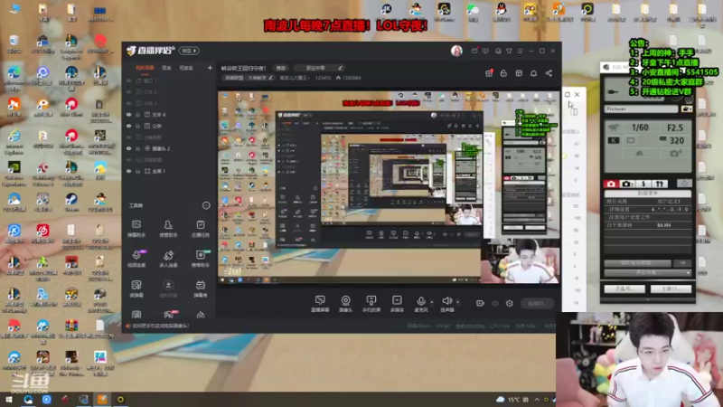The image size is (723, 407).
Task: Expand microphone options arrow
Action: (x=432, y=302)
